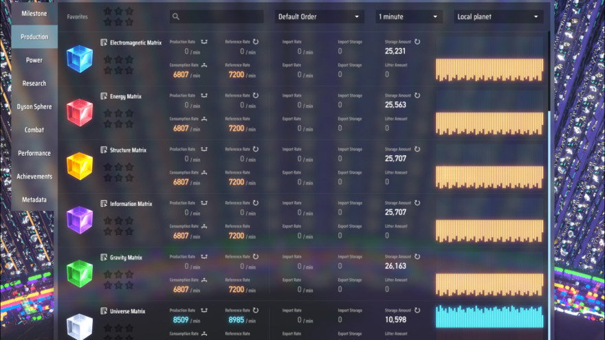This screenshot has height=340, width=605.
Task: Toggle top-left favorite star for Electromagnetic Matrix
Action: click(107, 60)
